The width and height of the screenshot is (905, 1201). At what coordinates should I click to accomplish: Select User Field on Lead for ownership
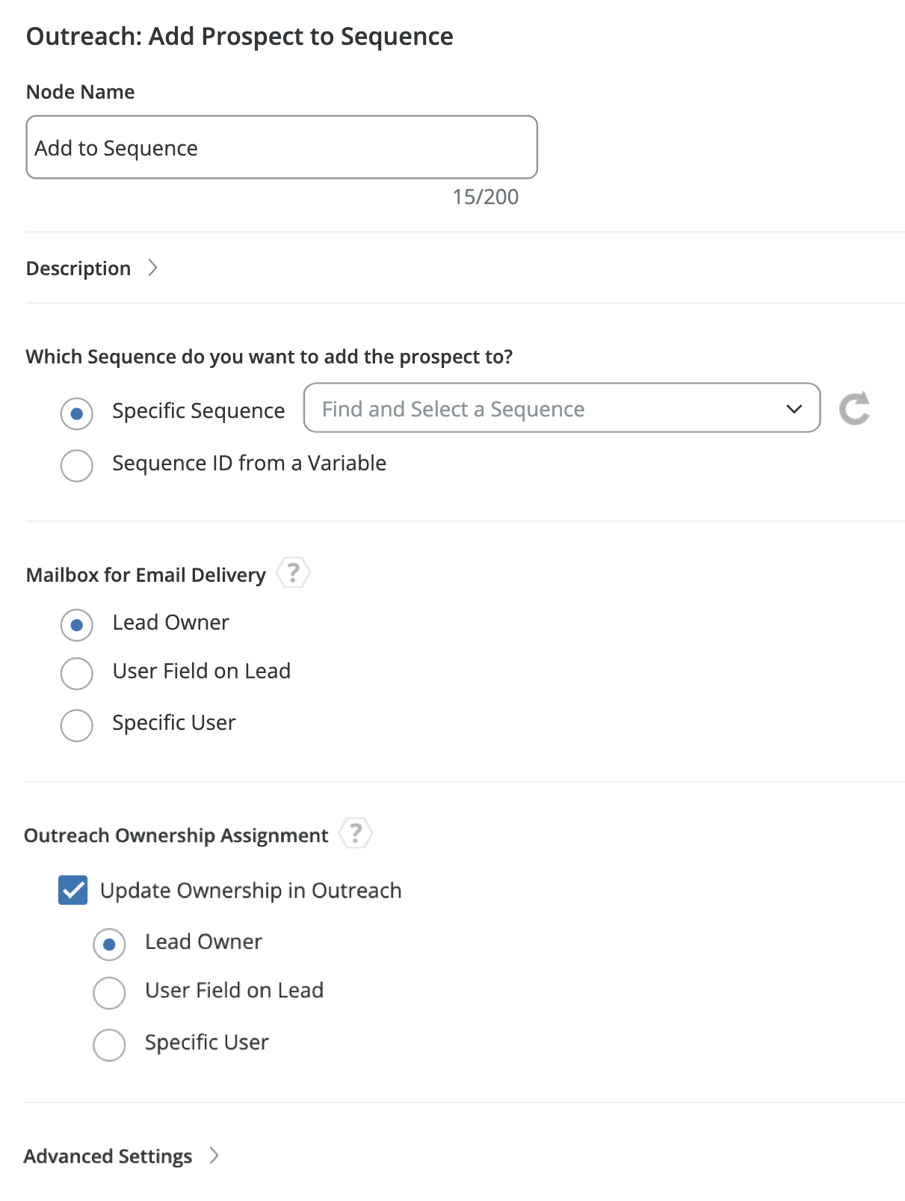click(x=109, y=993)
